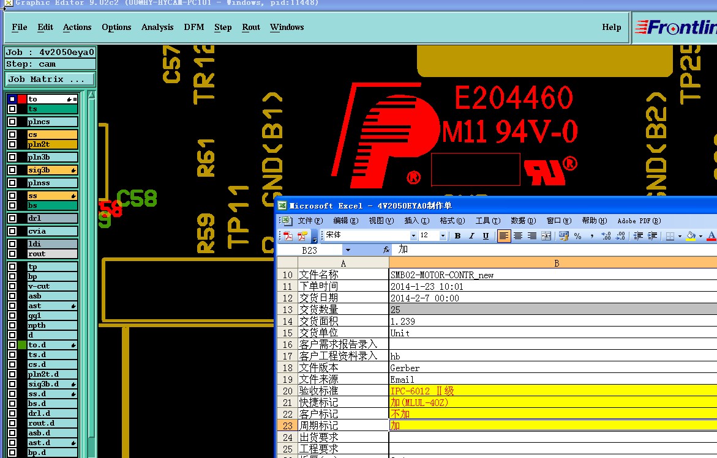Select row 13 header in Excel
Viewport: 717px width, 458px height.
(287, 309)
